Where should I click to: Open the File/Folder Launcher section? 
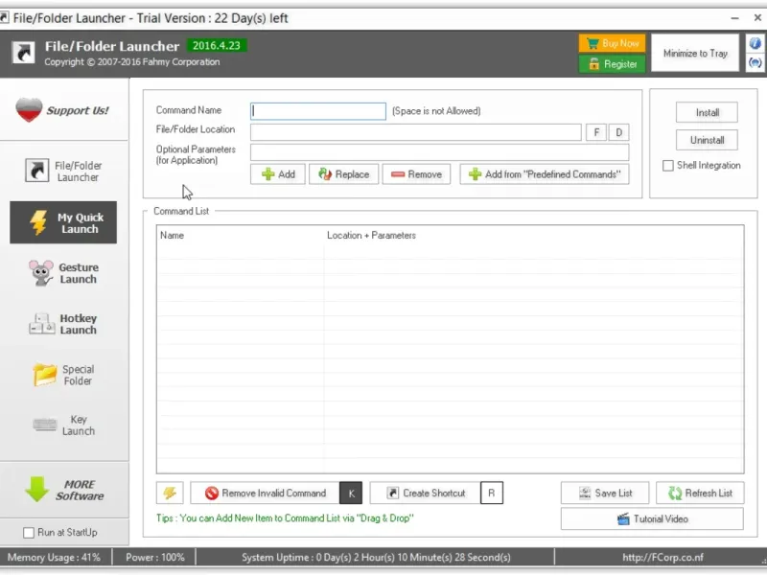pyautogui.click(x=63, y=172)
